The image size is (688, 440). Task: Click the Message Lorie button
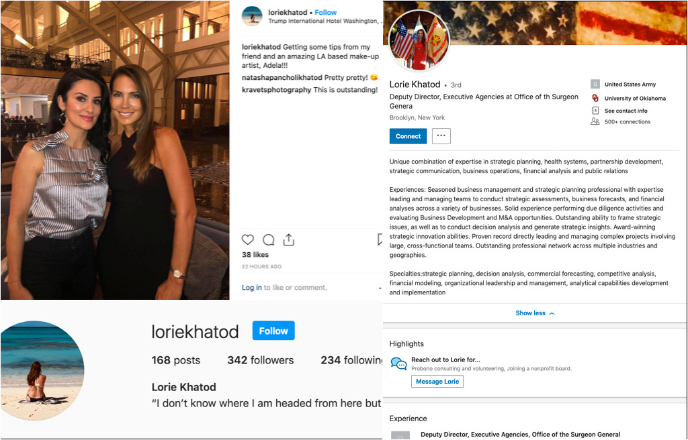[437, 381]
